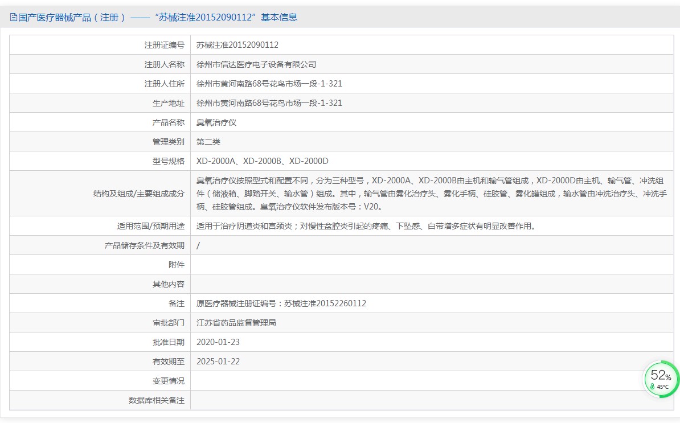Click the 产品储存条件及有效期 label cell
This screenshot has width=680, height=423.
100,245
